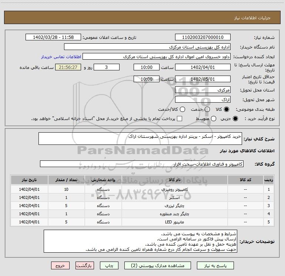Click the delivery city field اراک
The width and height of the screenshot is (285, 276).
[203, 100]
